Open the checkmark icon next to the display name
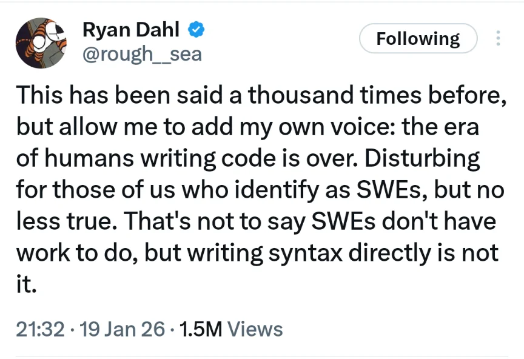This screenshot has width=524, height=359. click(195, 29)
